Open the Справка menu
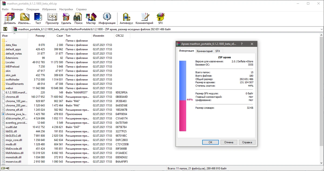The height and width of the screenshot is (171, 324). tap(81, 9)
